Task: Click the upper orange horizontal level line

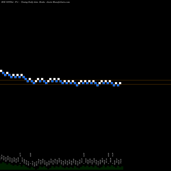Action: click(x=85, y=80)
